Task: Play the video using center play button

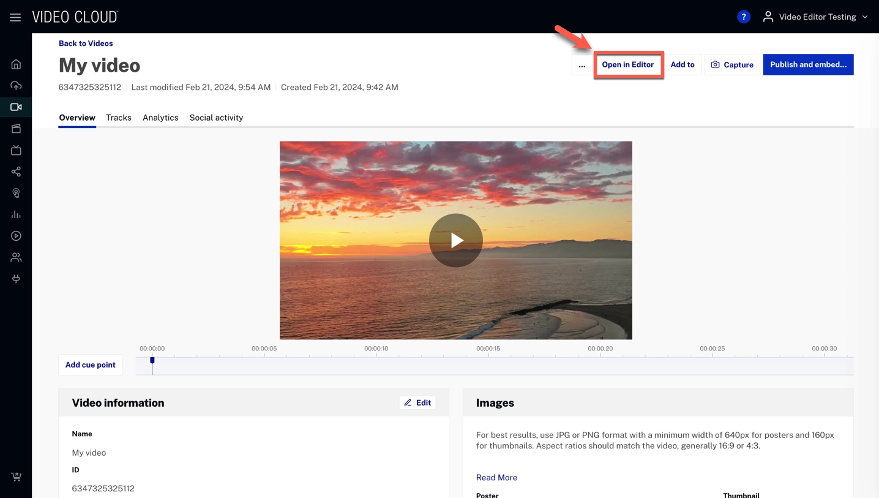Action: pos(455,240)
